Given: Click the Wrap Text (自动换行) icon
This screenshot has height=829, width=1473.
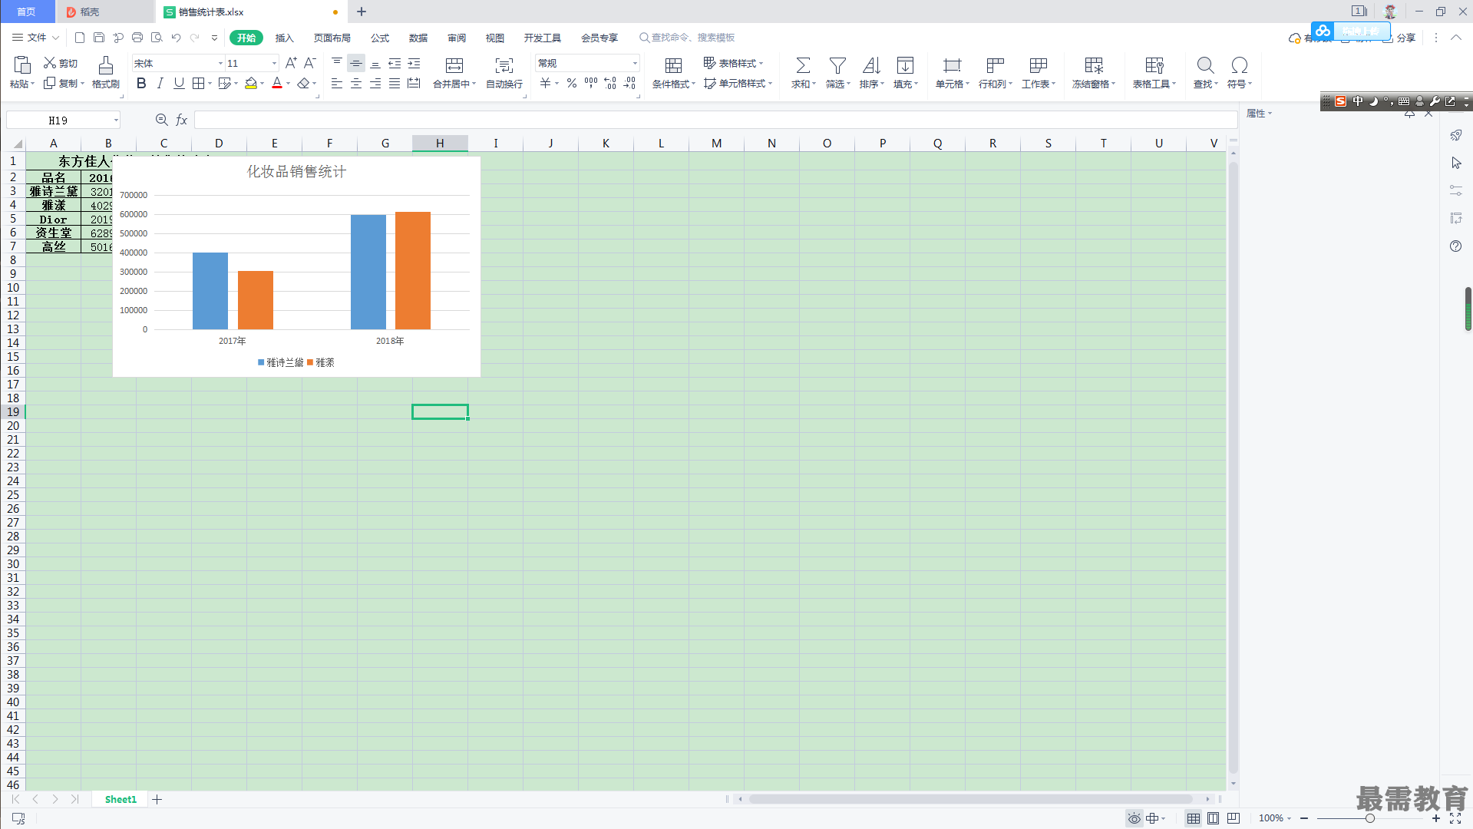Looking at the screenshot, I should coord(504,65).
